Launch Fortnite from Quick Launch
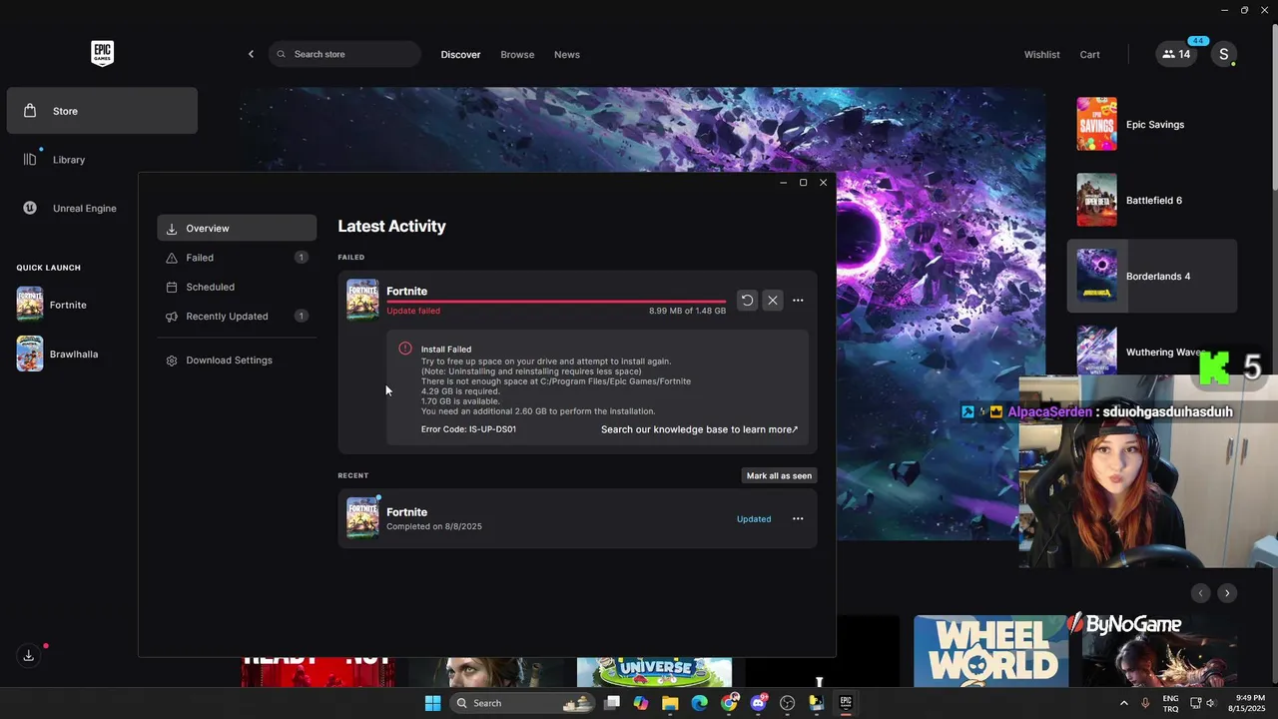 52,305
